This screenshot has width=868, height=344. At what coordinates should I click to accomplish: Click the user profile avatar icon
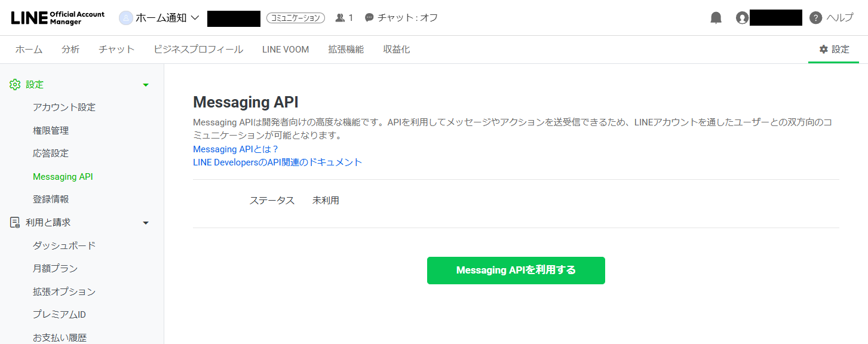pyautogui.click(x=743, y=18)
